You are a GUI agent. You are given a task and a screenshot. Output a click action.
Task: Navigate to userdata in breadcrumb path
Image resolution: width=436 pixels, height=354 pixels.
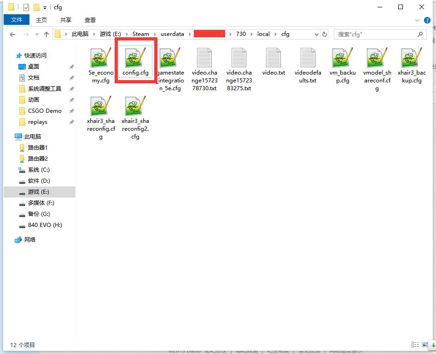(172, 34)
